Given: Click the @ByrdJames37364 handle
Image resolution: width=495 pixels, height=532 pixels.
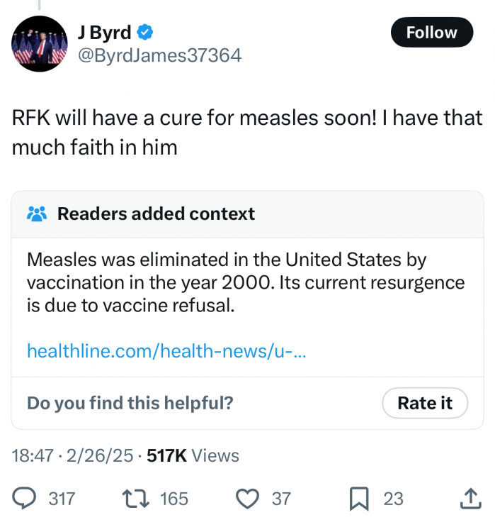Looking at the screenshot, I should pos(159,55).
